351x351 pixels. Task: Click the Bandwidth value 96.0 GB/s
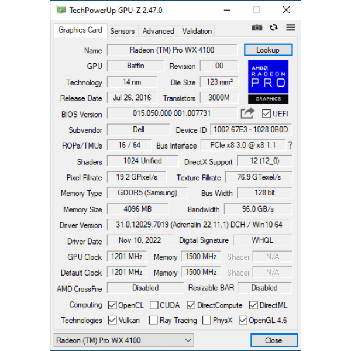[258, 209]
